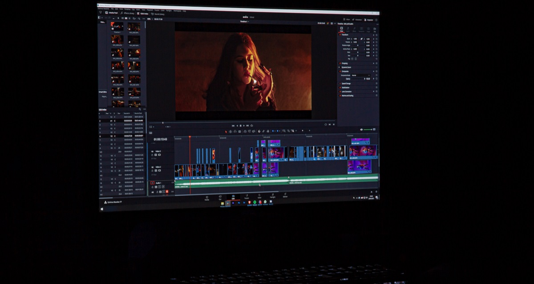Select the Image tab in Inspector
The width and height of the screenshot is (534, 284).
point(368,29)
